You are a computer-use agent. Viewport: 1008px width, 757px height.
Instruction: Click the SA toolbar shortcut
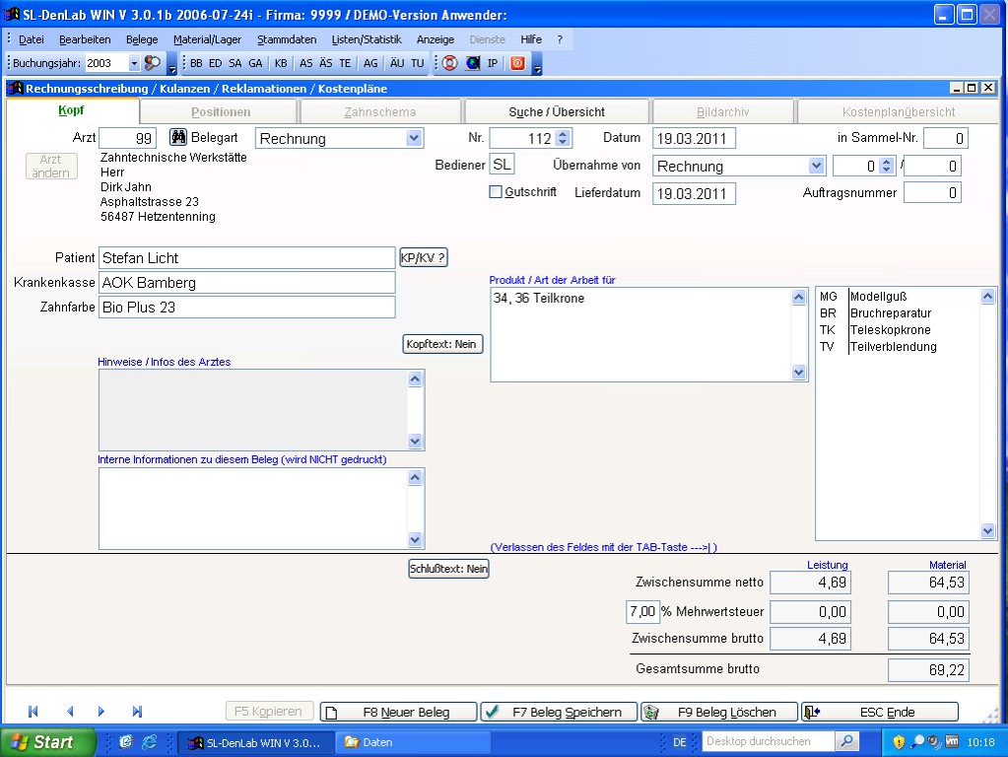point(235,63)
